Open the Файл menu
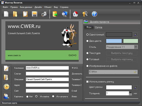The image size is (142, 106). 5,7
